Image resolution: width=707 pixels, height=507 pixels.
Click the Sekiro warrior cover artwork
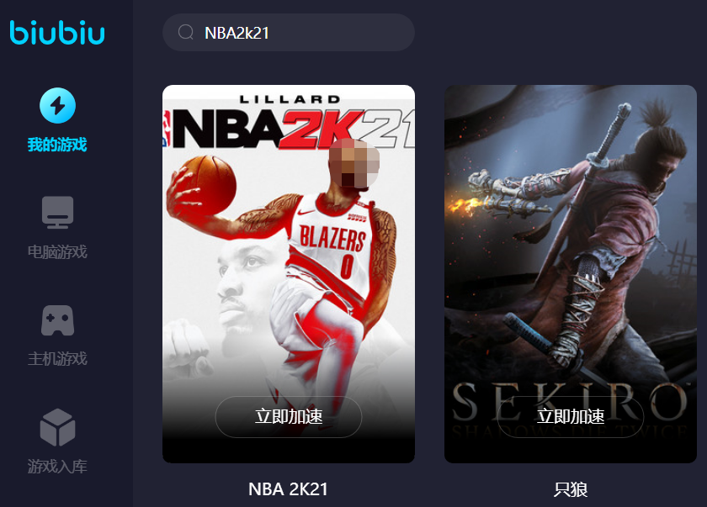tap(571, 234)
